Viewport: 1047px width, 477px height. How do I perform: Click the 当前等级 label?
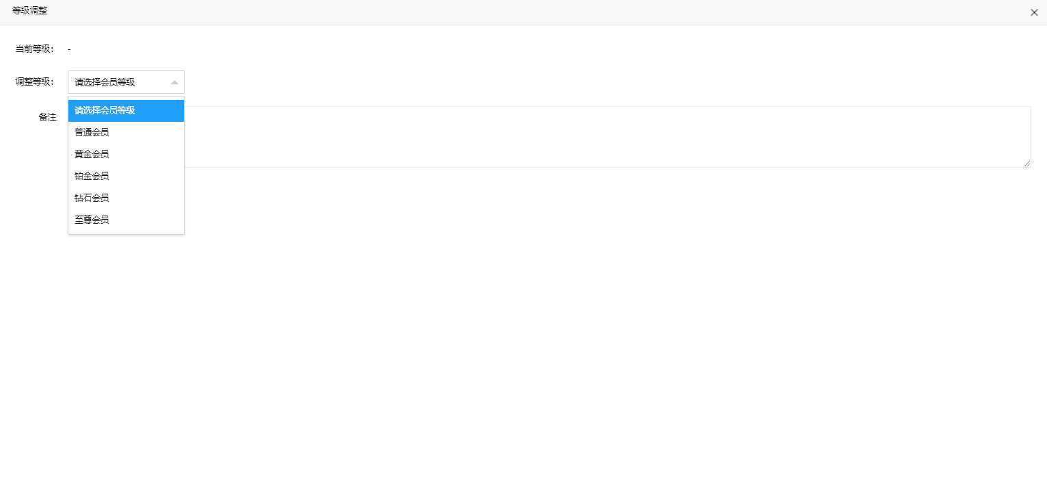(x=34, y=49)
